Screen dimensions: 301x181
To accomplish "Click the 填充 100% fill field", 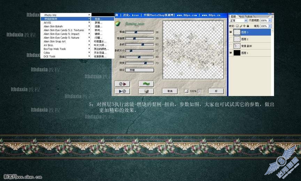I will pyautogui.click(x=264, y=26).
